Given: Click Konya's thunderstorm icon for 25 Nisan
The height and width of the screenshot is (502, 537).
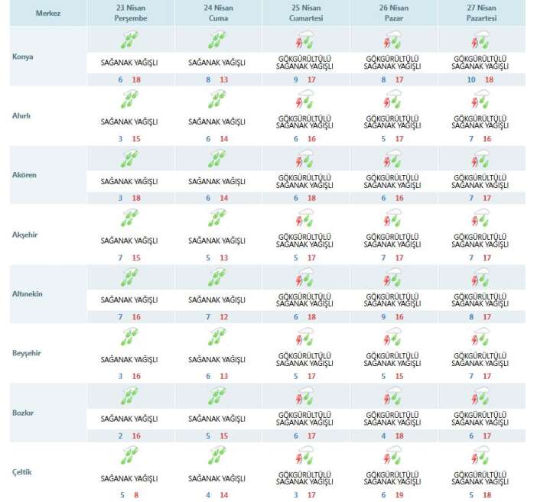Looking at the screenshot, I should (x=304, y=40).
